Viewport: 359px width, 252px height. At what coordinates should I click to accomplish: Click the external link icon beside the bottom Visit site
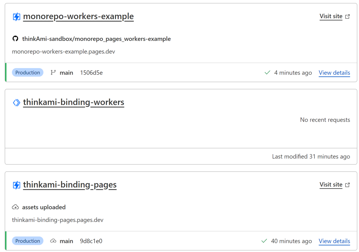tap(347, 185)
